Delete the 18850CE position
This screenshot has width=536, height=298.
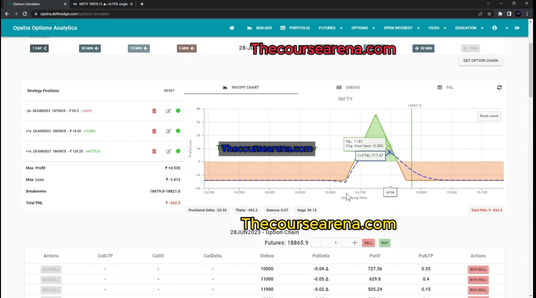click(x=154, y=131)
